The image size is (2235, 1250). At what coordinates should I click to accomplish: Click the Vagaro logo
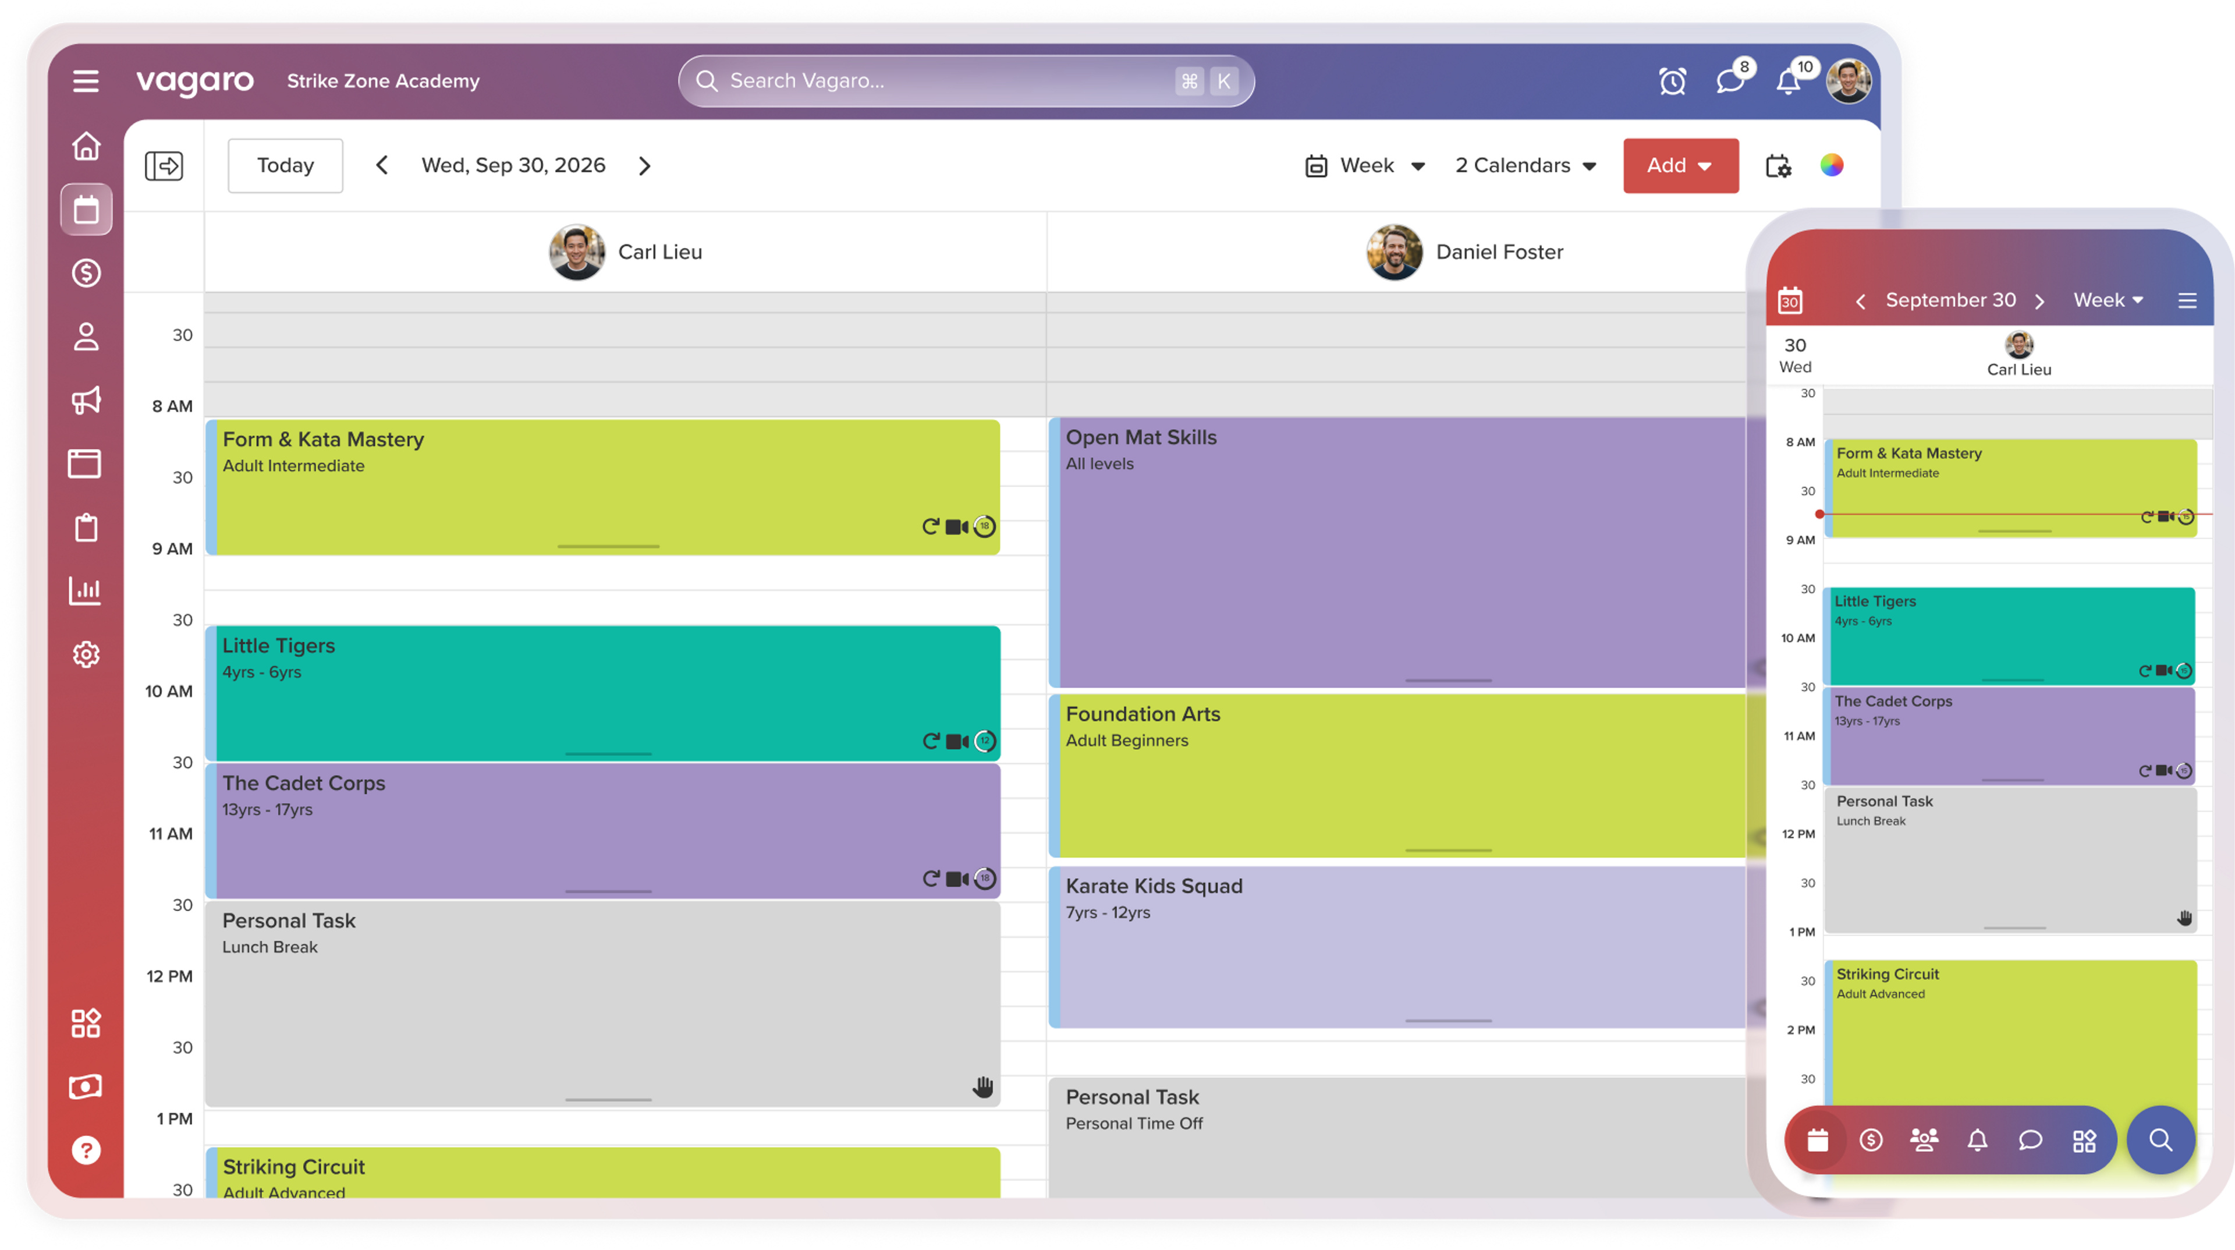195,81
